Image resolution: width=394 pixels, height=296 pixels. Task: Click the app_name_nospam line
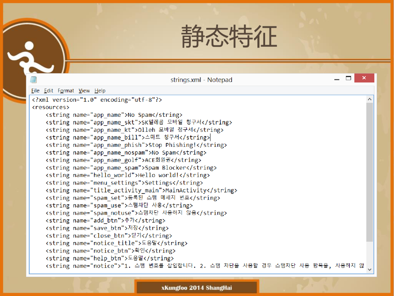coord(126,153)
